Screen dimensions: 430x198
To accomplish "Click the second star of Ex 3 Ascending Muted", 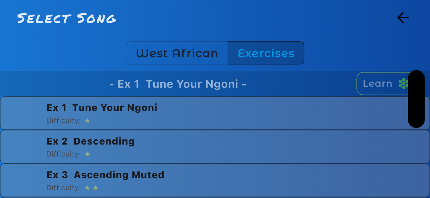I will (x=95, y=188).
